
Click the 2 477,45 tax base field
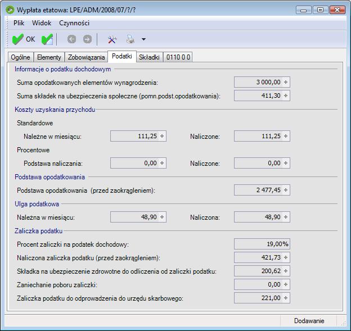[262, 190]
